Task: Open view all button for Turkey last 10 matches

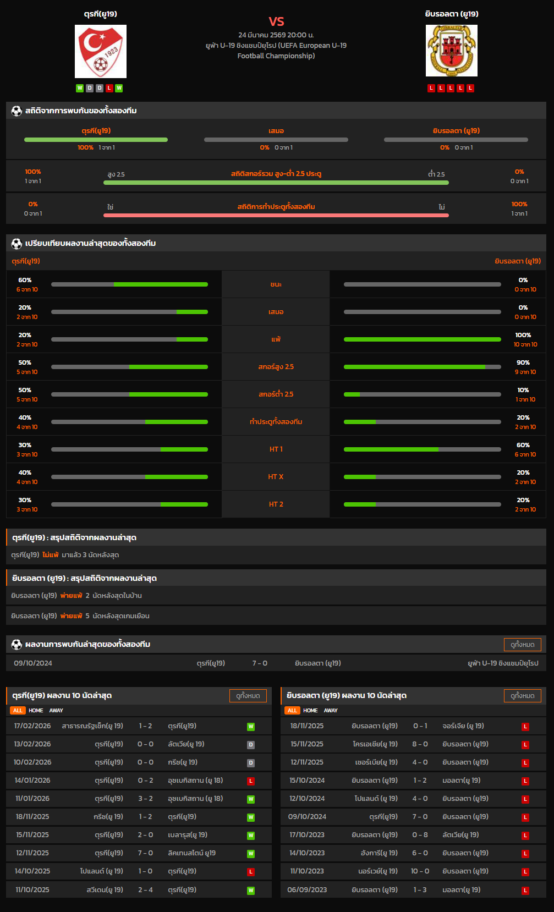Action: pyautogui.click(x=248, y=696)
